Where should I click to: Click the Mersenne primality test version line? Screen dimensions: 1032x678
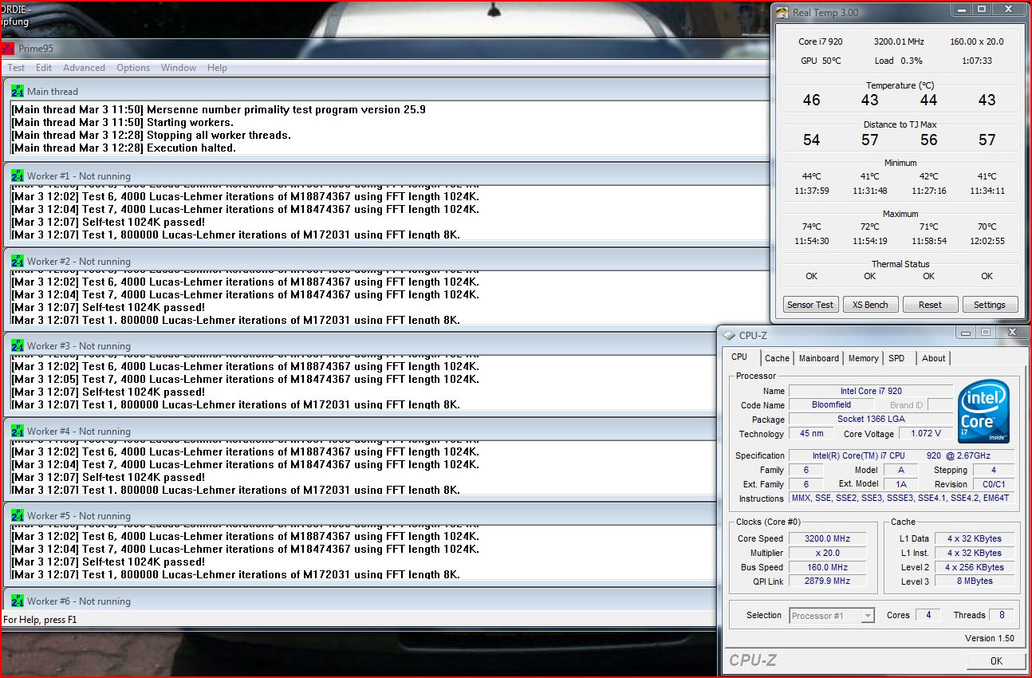pos(219,109)
